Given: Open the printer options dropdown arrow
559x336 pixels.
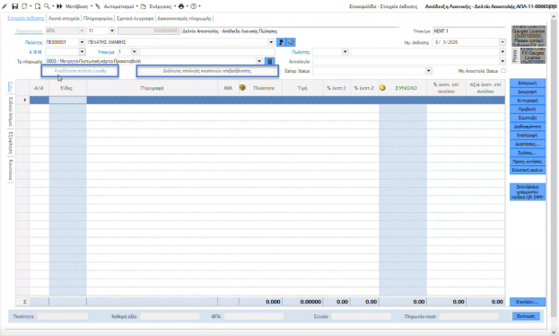Looking at the screenshot, I should click(x=187, y=6).
